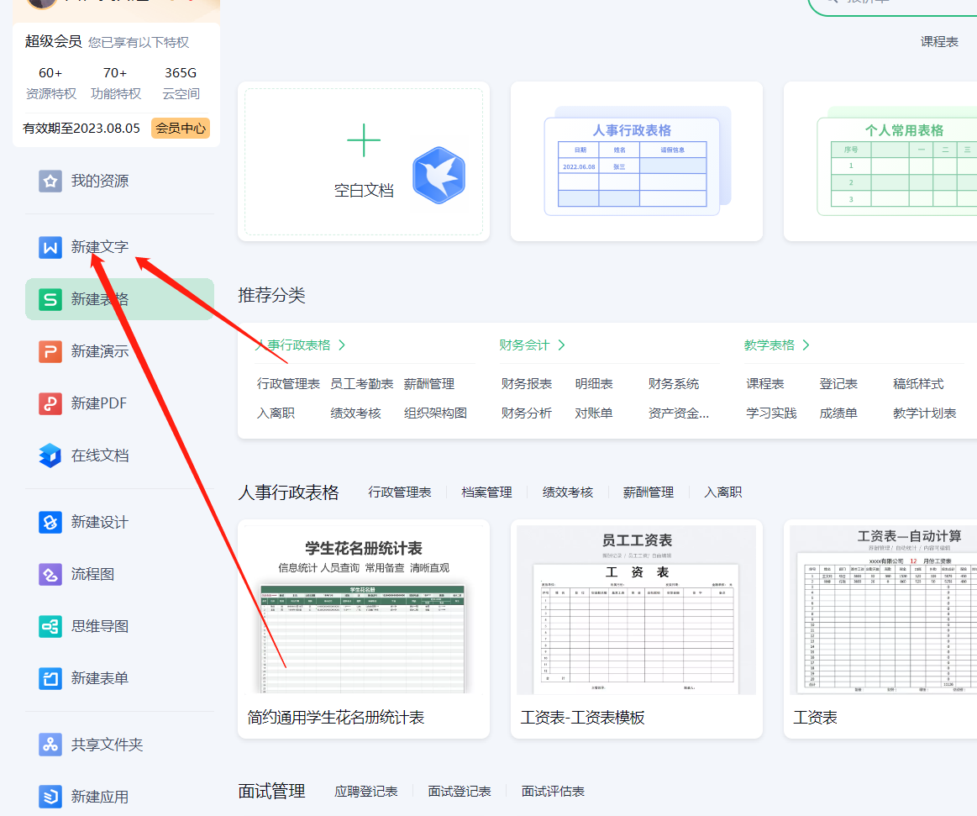Open the 财务会计 category link
Image resolution: width=977 pixels, height=816 pixels.
tap(524, 345)
